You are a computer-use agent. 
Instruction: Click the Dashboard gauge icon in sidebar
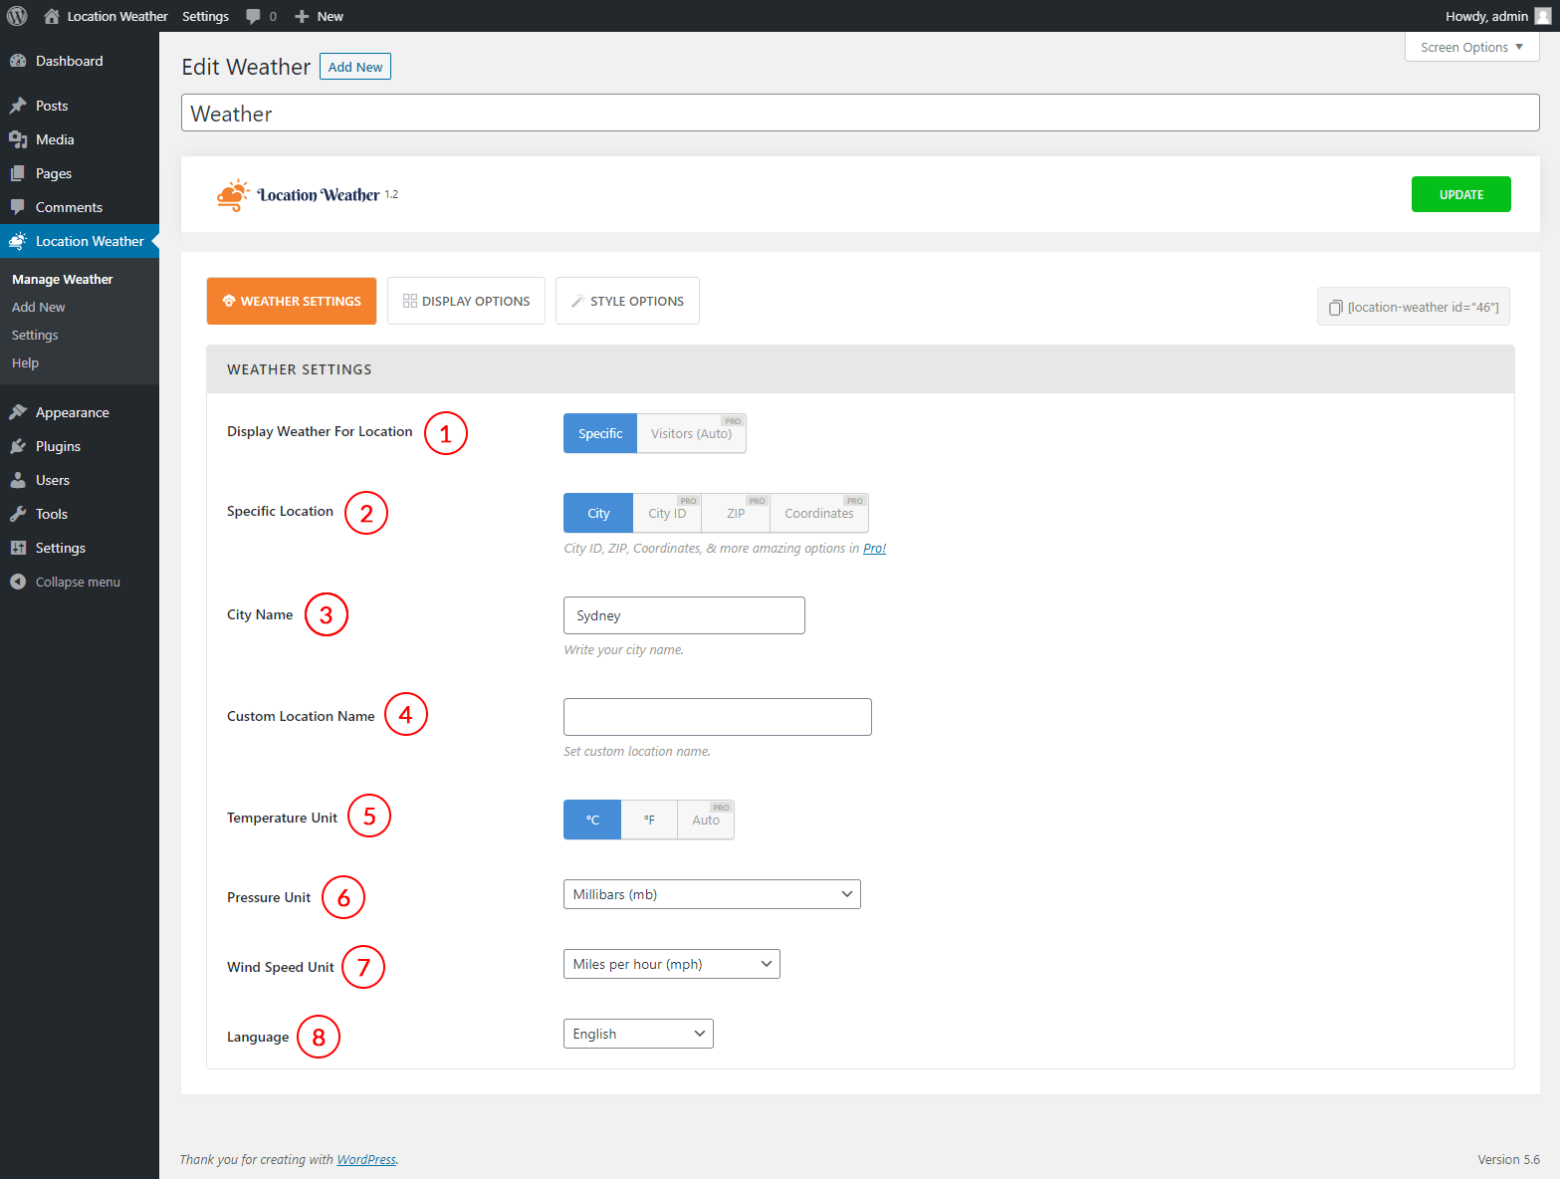tap(18, 61)
